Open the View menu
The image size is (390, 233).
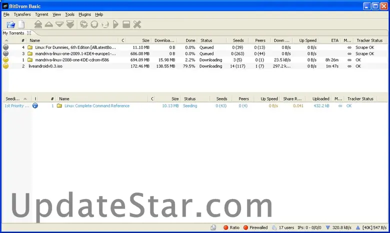point(56,14)
